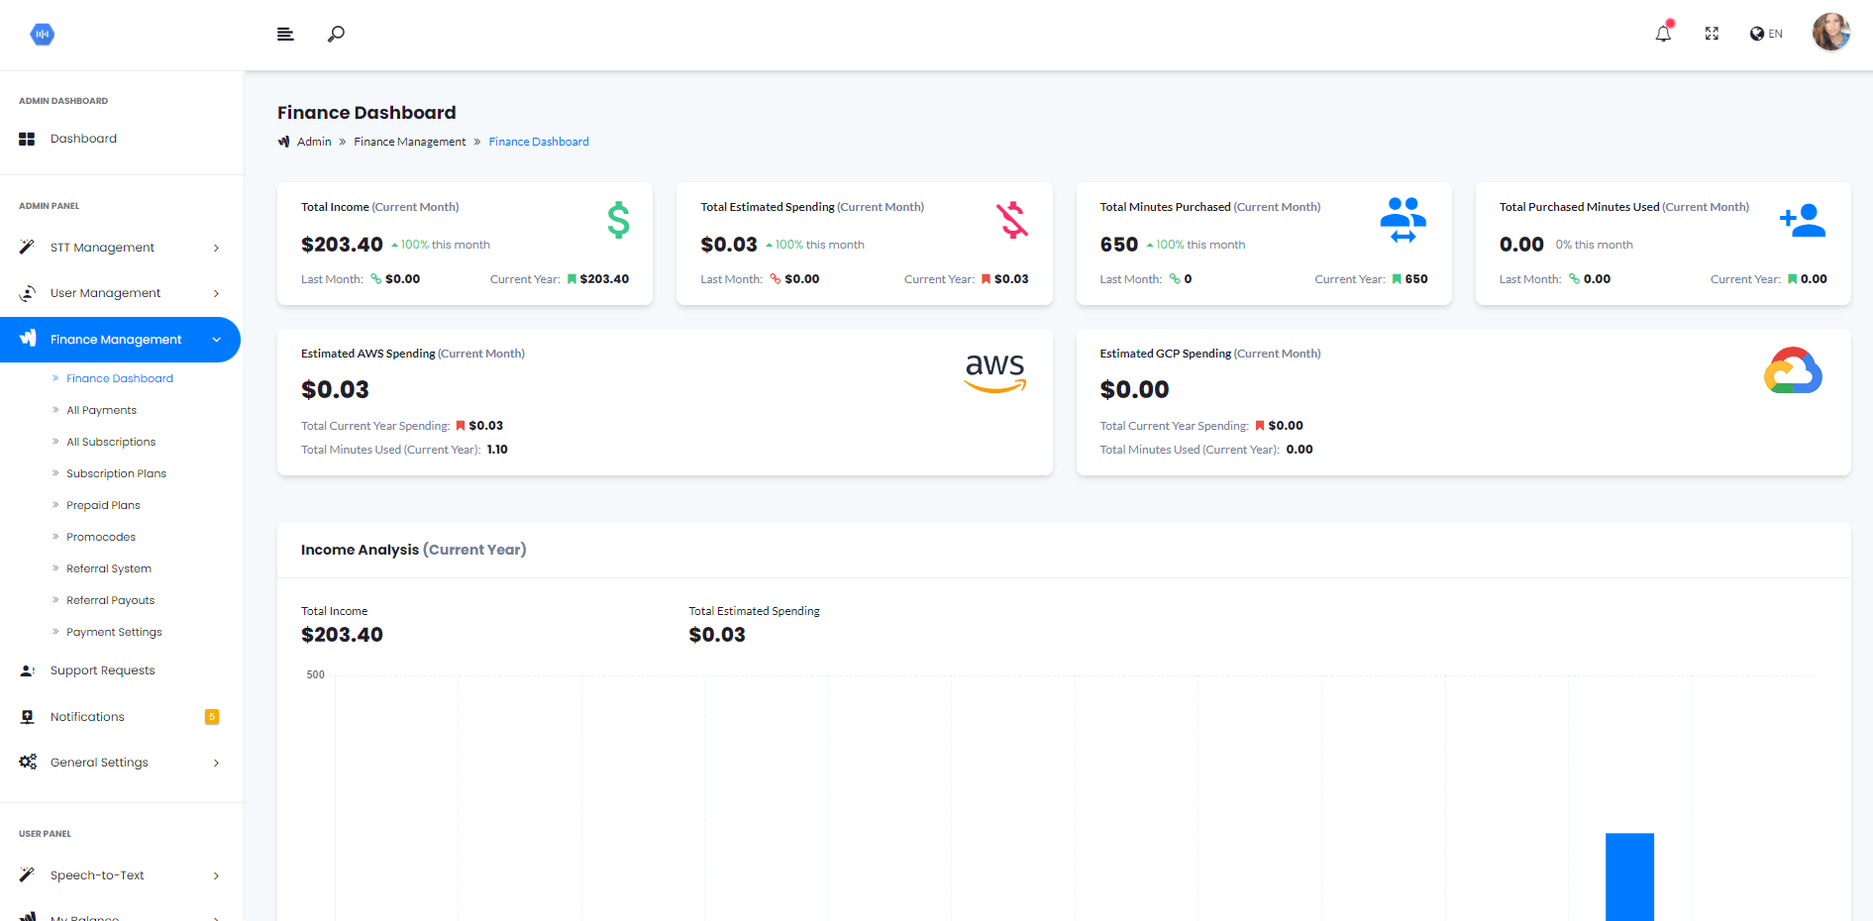Click the blue users-exchange minutes purchased icon
Viewport: 1873px width, 921px height.
1403,220
